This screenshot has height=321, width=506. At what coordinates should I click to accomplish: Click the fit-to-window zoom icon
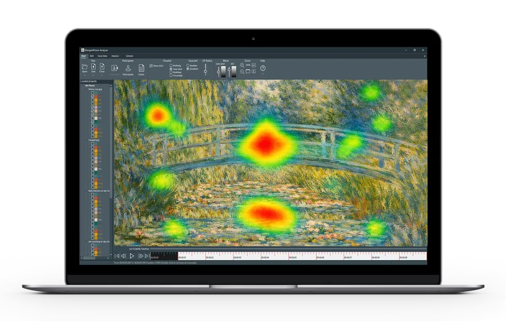[248, 71]
